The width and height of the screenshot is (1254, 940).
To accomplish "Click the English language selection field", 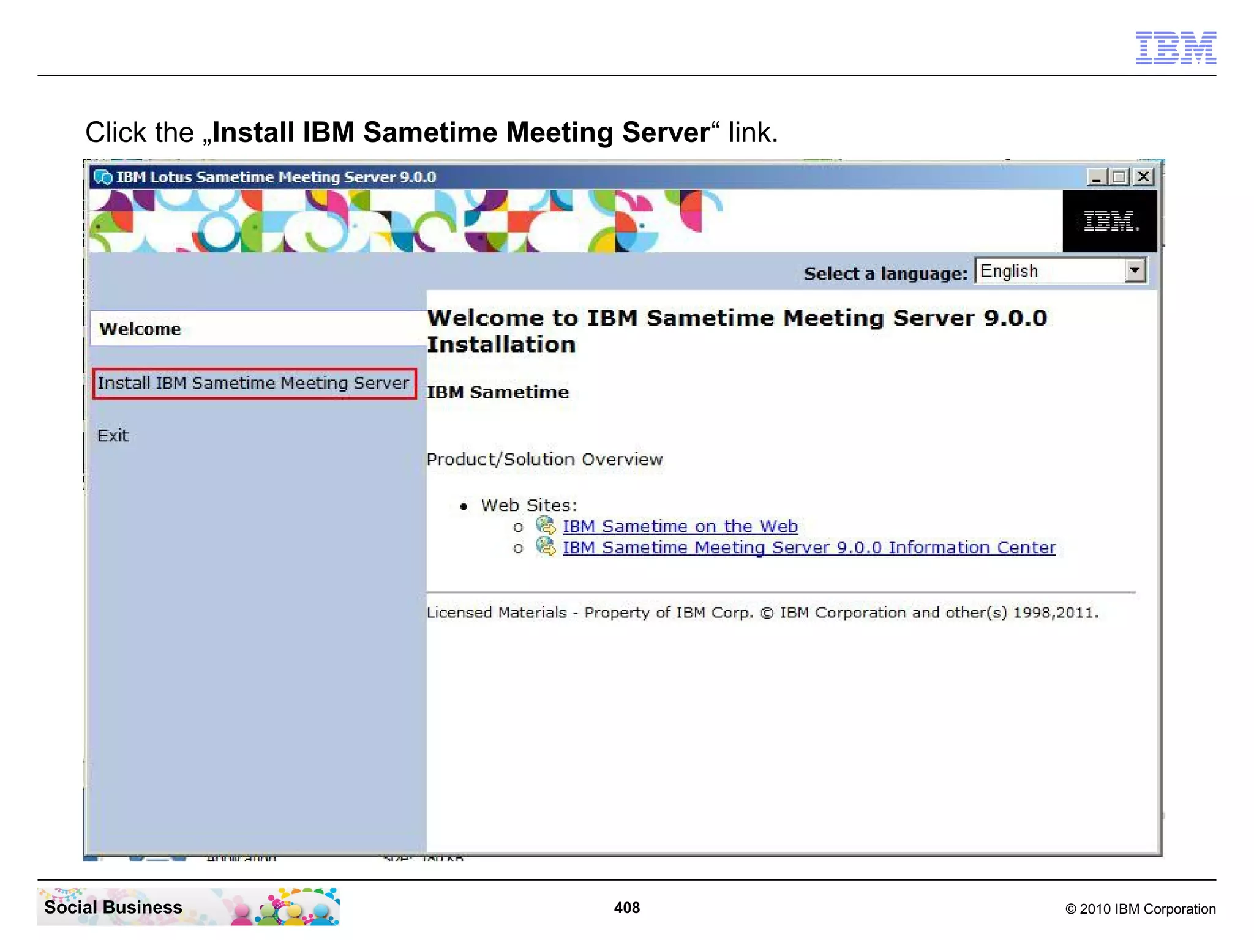I will (1061, 271).
